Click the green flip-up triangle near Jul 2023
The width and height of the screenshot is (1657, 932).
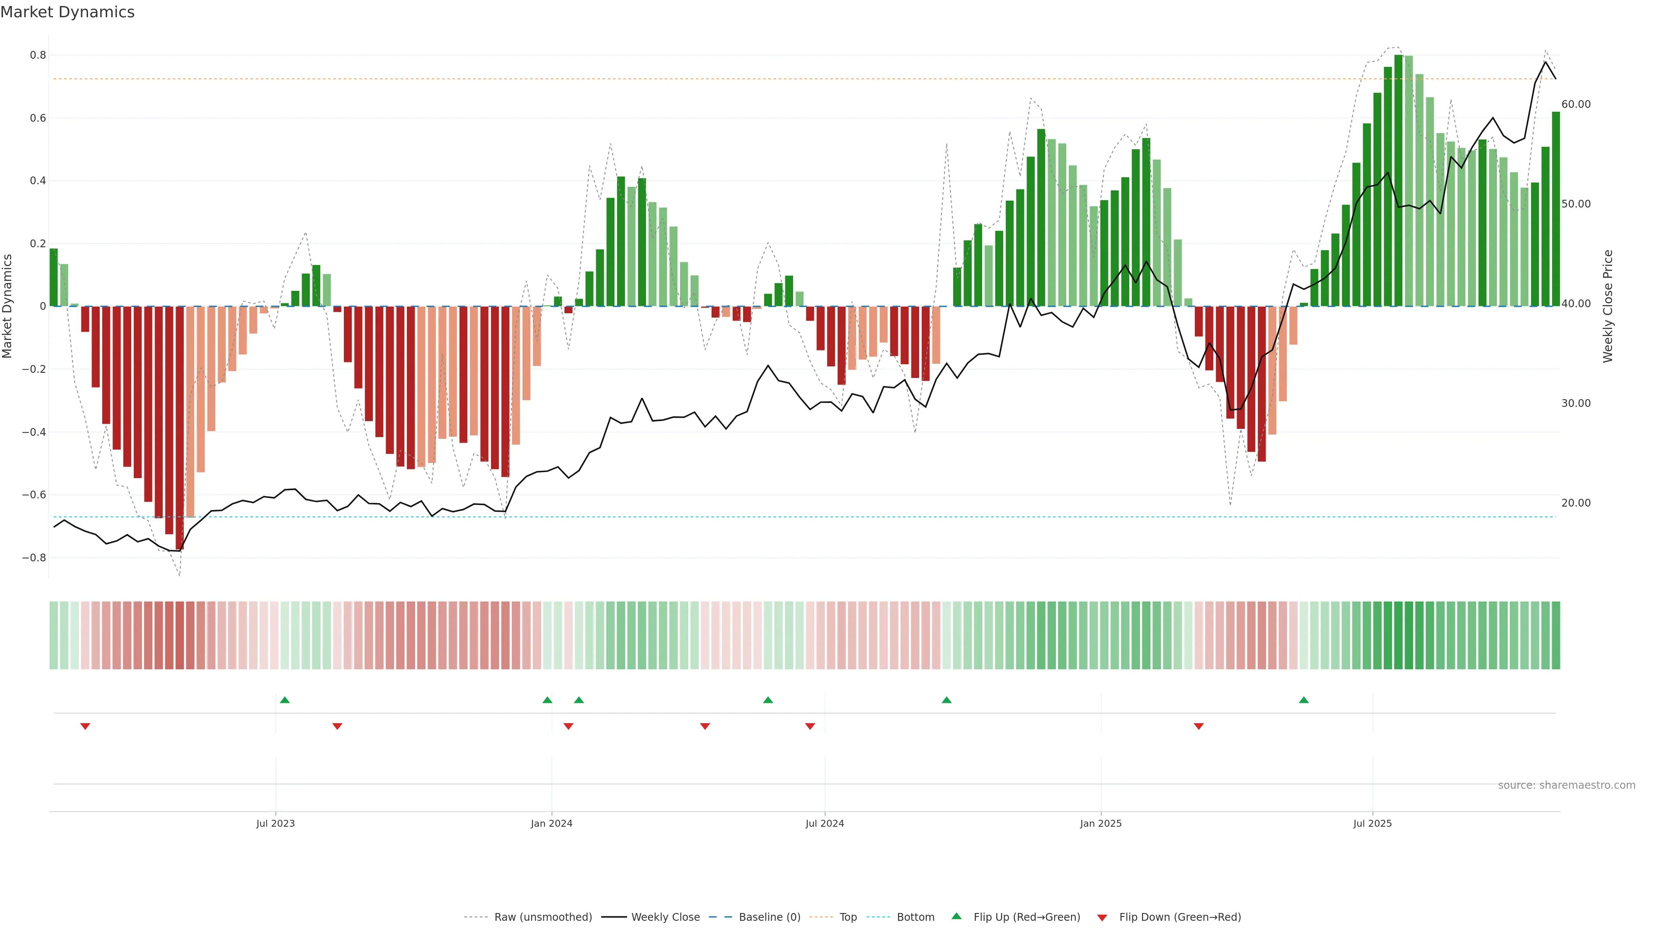click(x=285, y=700)
